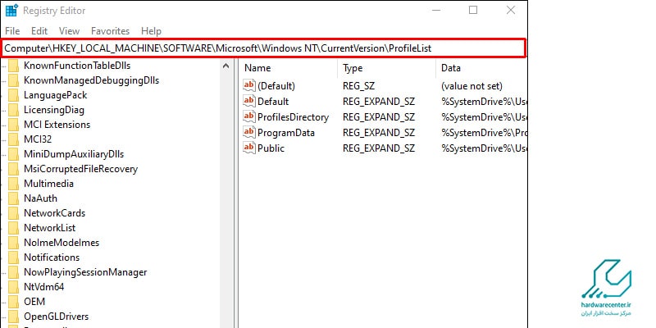Screen dimensions: 656x328
Task: Click the Default value ab icon
Action: tap(249, 101)
